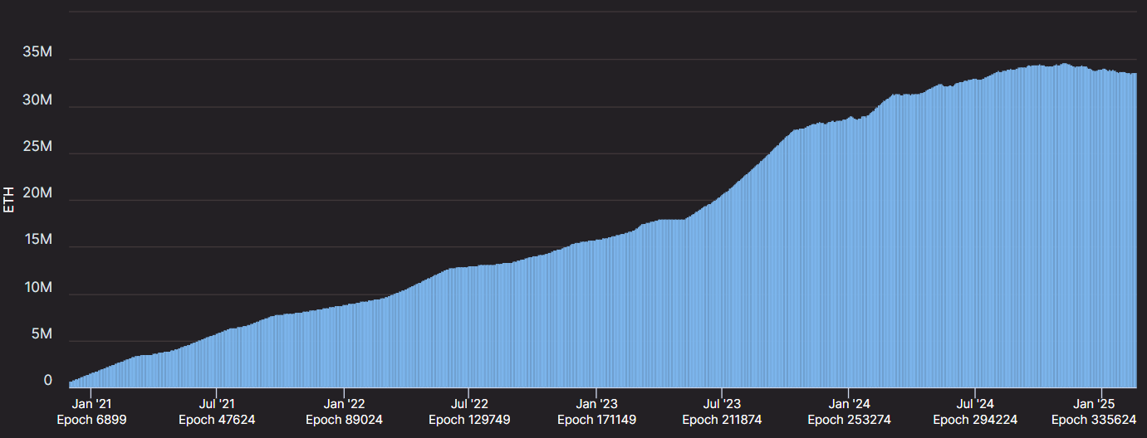Click the 0 y-axis label
This screenshot has width=1147, height=438.
[x=48, y=381]
